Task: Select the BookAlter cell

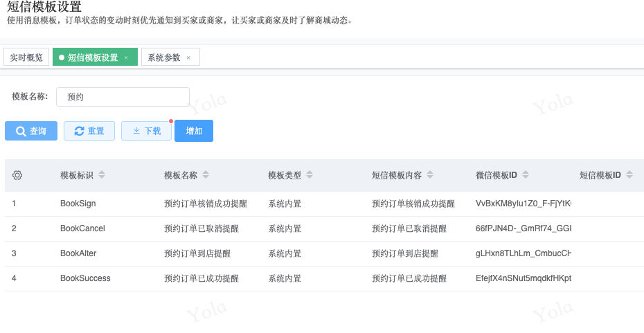Action: tap(78, 253)
